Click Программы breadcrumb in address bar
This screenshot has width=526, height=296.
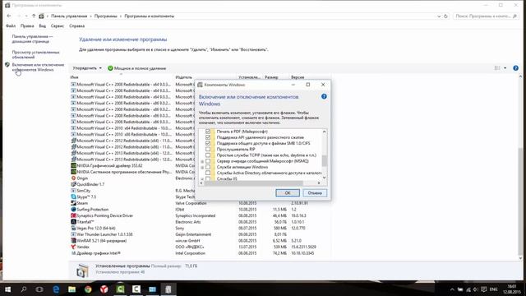(x=106, y=16)
